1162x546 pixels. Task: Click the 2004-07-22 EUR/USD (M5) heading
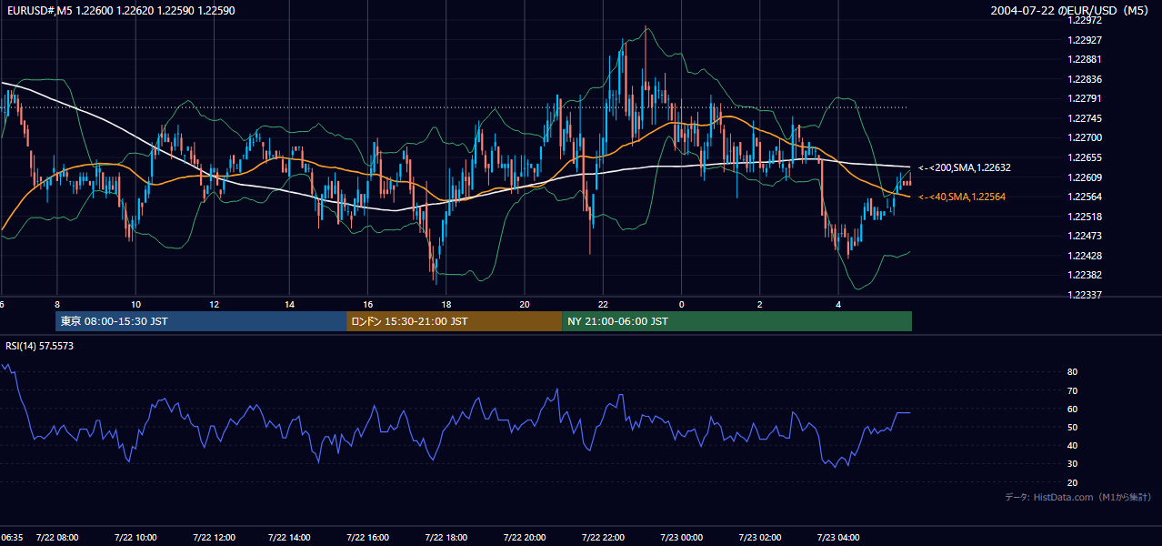[1070, 10]
